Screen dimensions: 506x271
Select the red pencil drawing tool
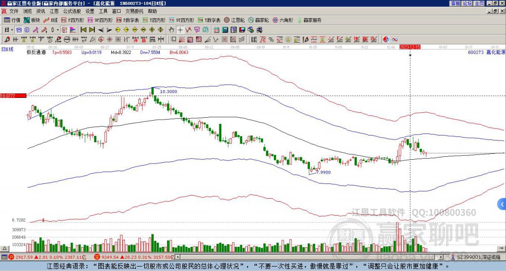pyautogui.click(x=7, y=40)
